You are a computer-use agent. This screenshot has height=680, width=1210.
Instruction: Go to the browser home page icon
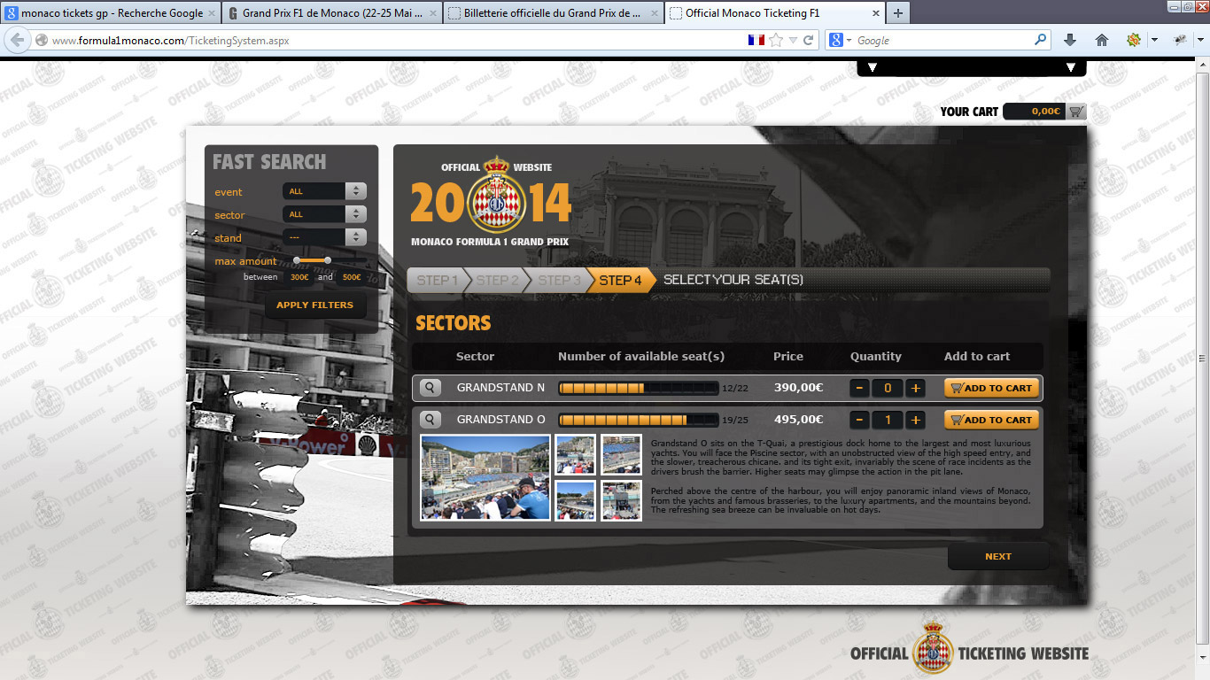(x=1102, y=40)
